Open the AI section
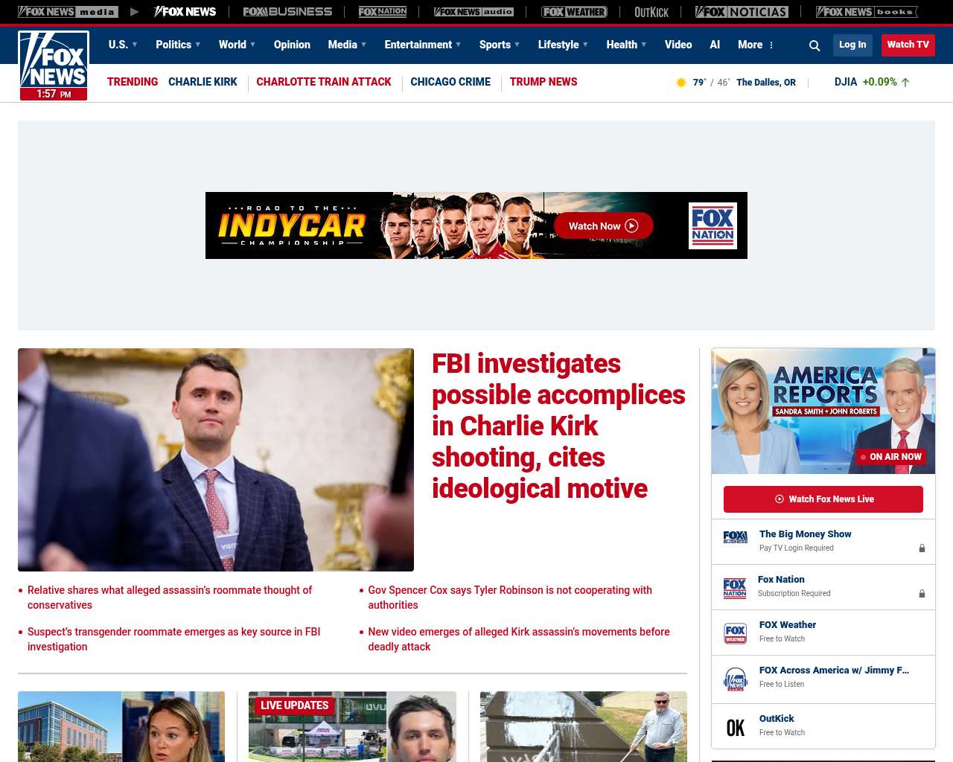The width and height of the screenshot is (953, 762). (x=715, y=45)
